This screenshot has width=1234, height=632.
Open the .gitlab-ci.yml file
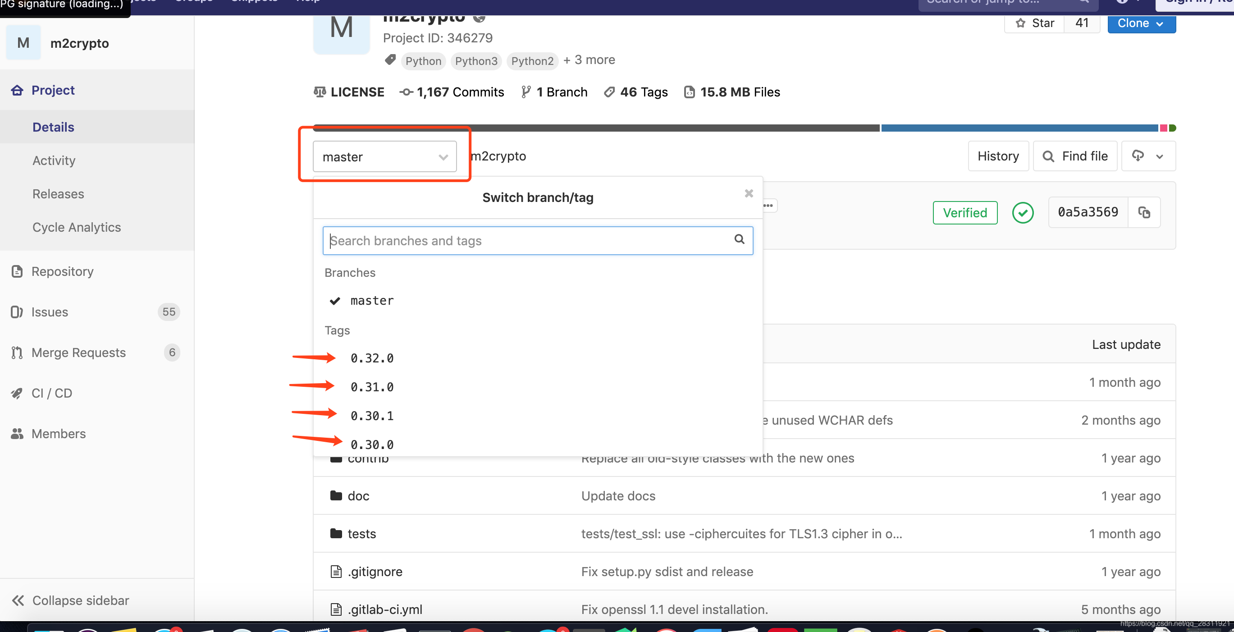pos(384,609)
